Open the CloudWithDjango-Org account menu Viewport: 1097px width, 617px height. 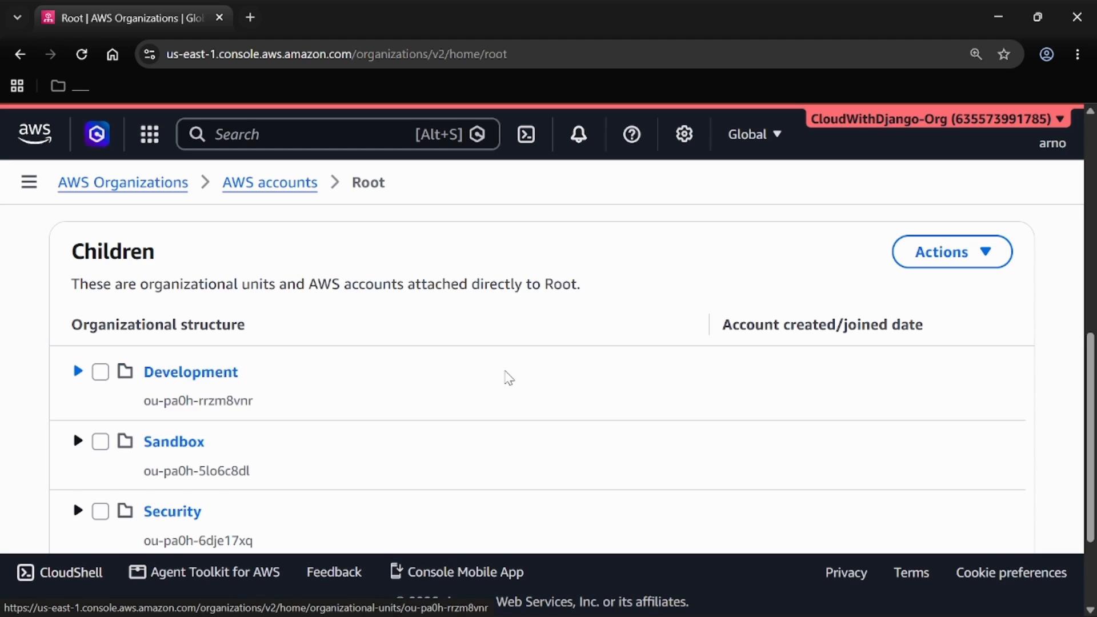coord(938,119)
